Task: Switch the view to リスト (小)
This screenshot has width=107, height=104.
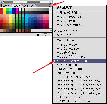Action: coord(79,35)
